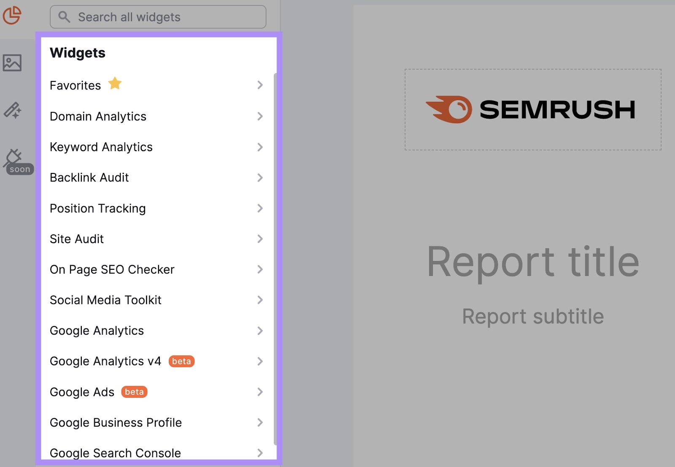Expand the Domain Analytics widget category
This screenshot has width=675, height=467.
pos(260,117)
